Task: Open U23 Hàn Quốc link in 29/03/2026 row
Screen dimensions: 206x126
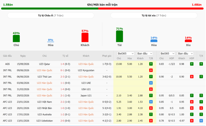Action: point(45,96)
